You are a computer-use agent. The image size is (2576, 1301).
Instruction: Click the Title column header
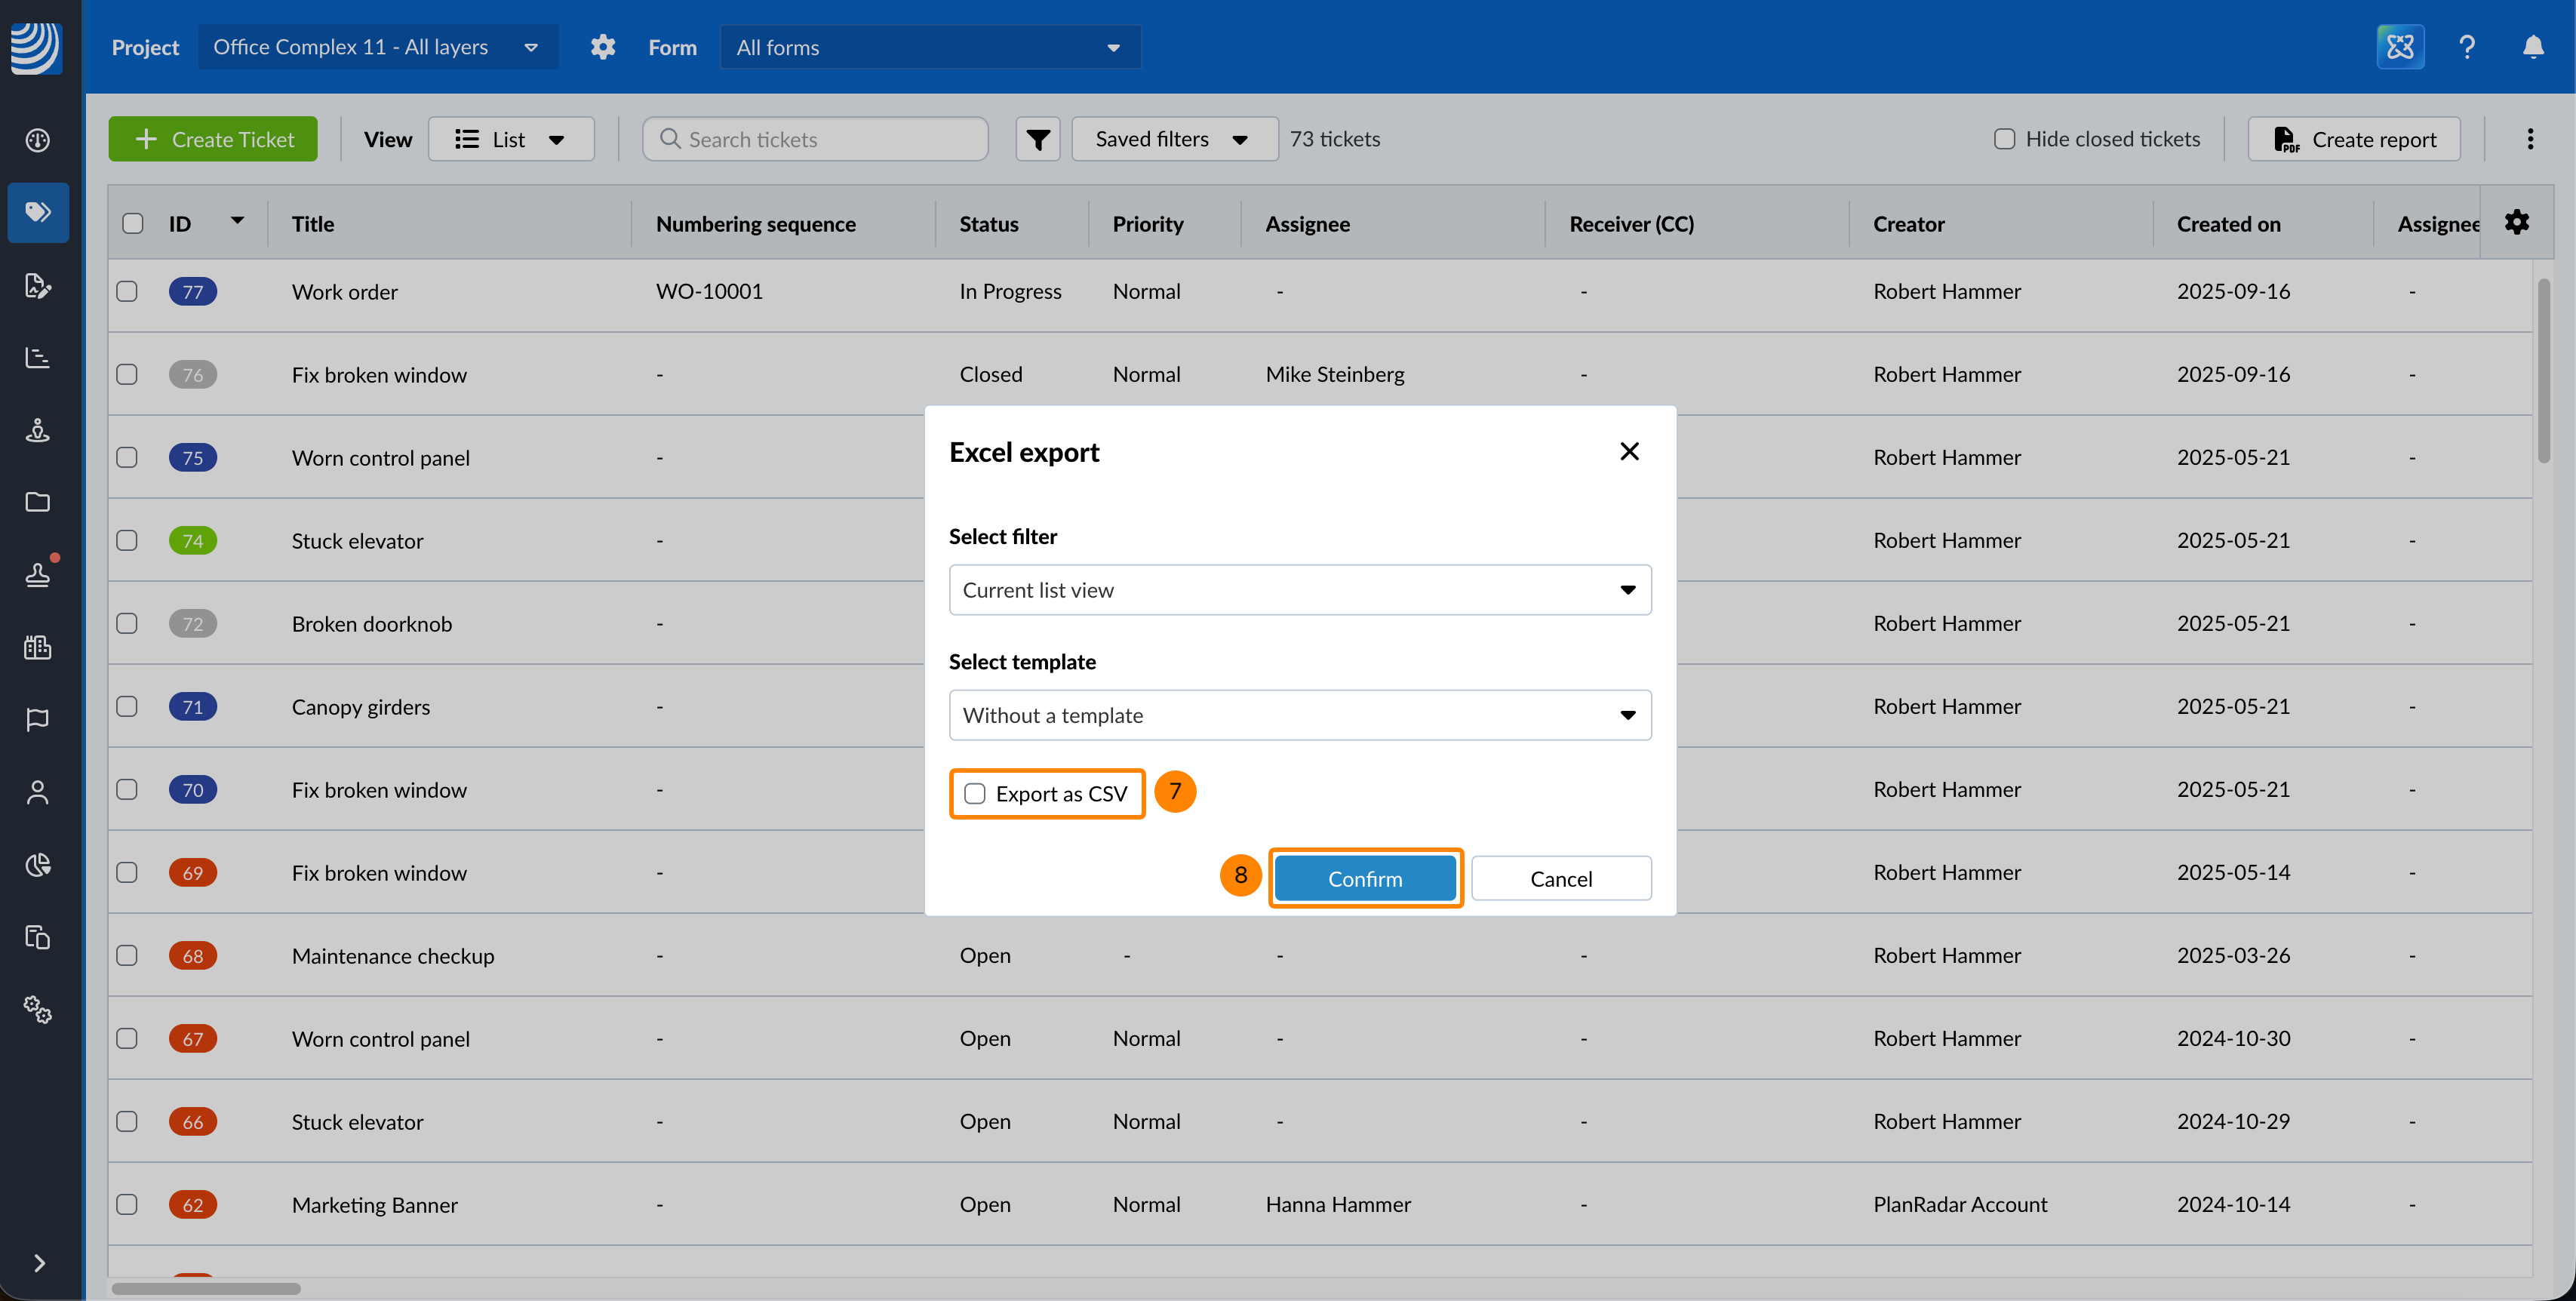coord(313,224)
